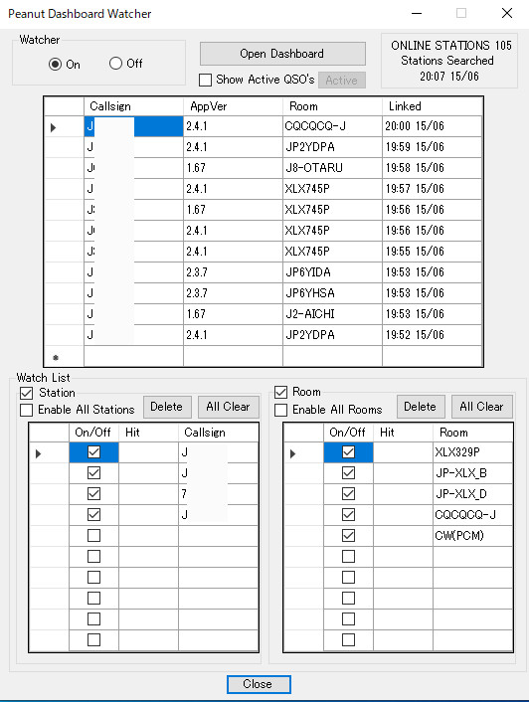Sort by the Room column header in the main table
Screen dimensions: 529x702
pyautogui.click(x=332, y=106)
